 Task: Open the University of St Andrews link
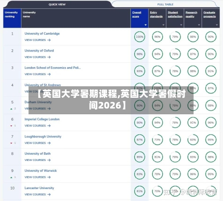click(x=43, y=85)
